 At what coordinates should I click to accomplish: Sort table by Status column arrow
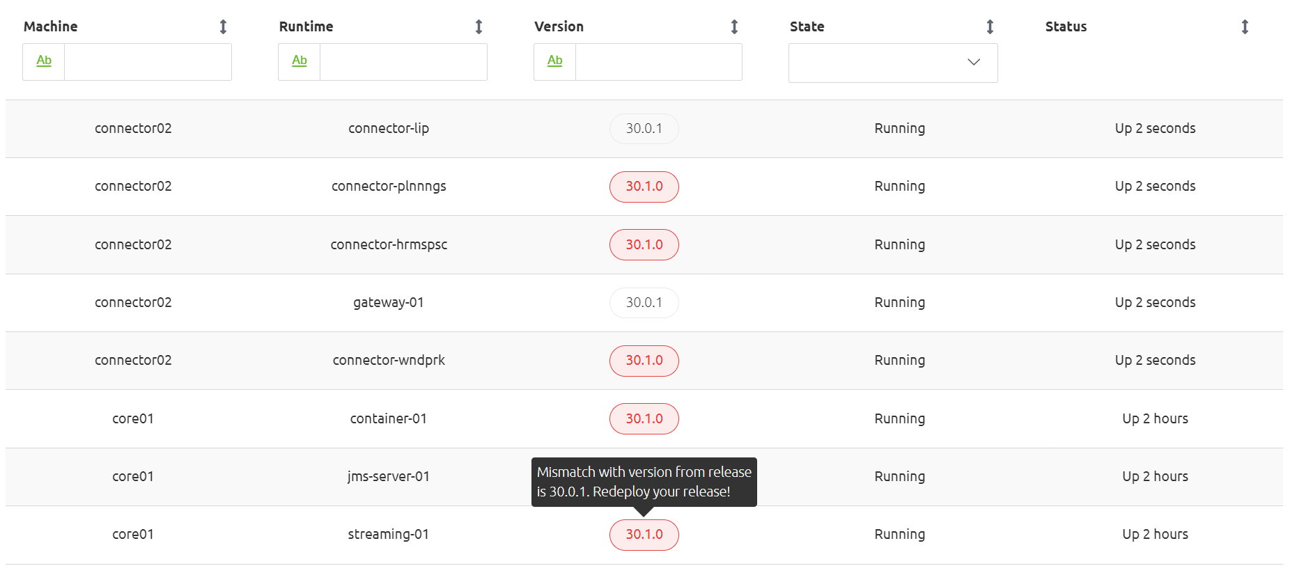pos(1245,26)
